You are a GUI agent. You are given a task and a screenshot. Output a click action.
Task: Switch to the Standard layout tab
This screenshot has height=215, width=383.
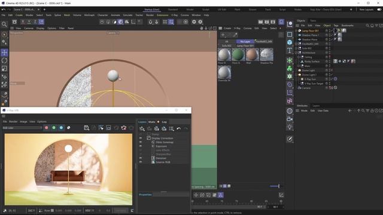173,10
